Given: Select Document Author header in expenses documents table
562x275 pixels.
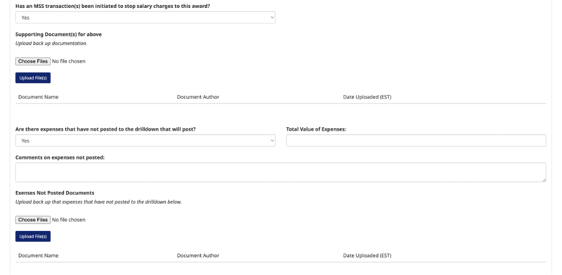Looking at the screenshot, I should tap(198, 256).
